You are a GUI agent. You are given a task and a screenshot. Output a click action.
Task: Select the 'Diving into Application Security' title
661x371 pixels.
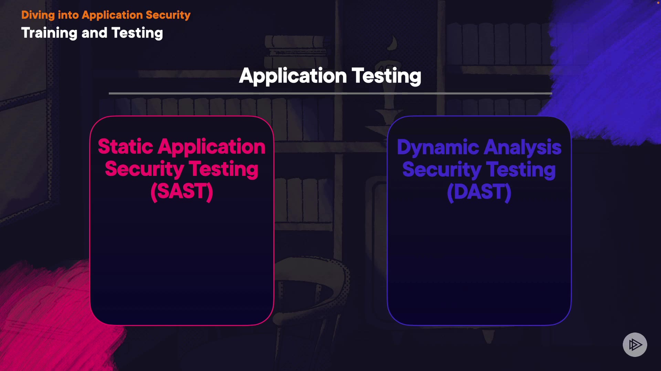[x=106, y=15]
